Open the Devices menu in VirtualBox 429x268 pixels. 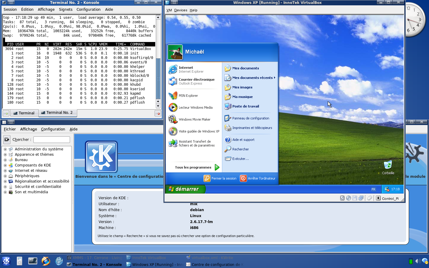[181, 10]
